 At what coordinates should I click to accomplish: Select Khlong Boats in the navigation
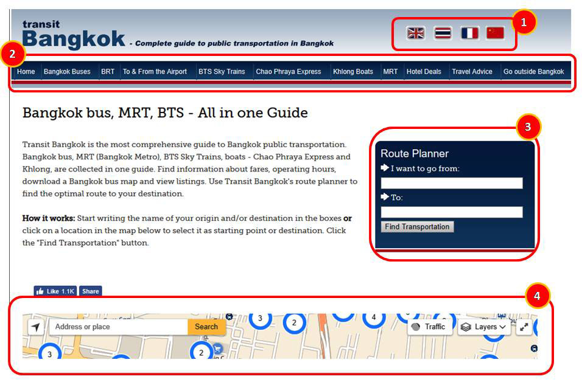(x=353, y=72)
